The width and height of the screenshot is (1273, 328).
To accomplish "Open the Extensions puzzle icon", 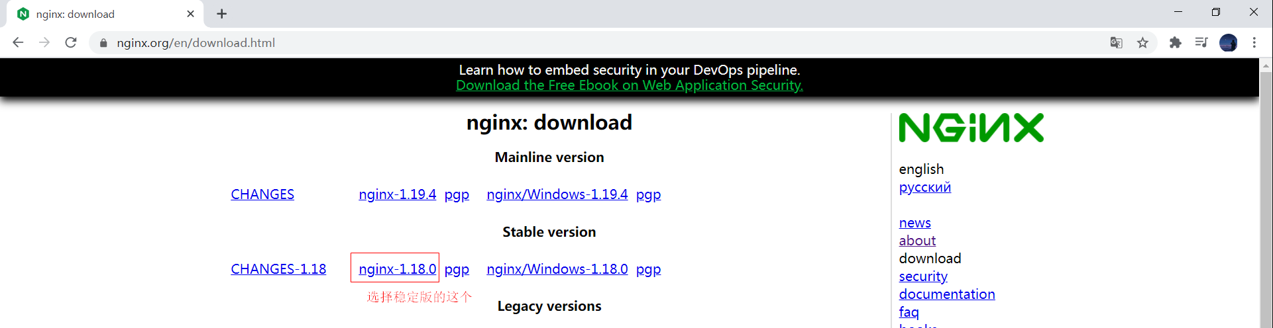I will coord(1175,42).
